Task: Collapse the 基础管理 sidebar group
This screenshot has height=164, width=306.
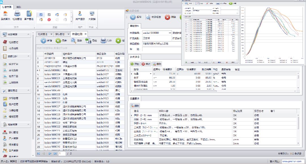Action: [28, 90]
